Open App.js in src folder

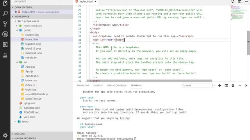[x=29, y=72]
